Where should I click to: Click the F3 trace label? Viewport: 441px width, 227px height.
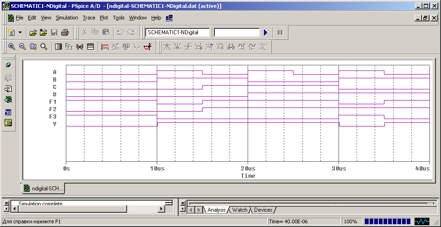[52, 117]
